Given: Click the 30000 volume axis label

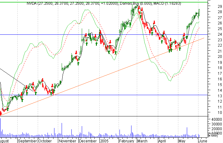Looking at the screenshot, I should (x=217, y=124).
